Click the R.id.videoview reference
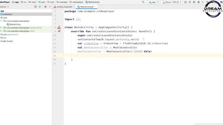 [155, 43]
